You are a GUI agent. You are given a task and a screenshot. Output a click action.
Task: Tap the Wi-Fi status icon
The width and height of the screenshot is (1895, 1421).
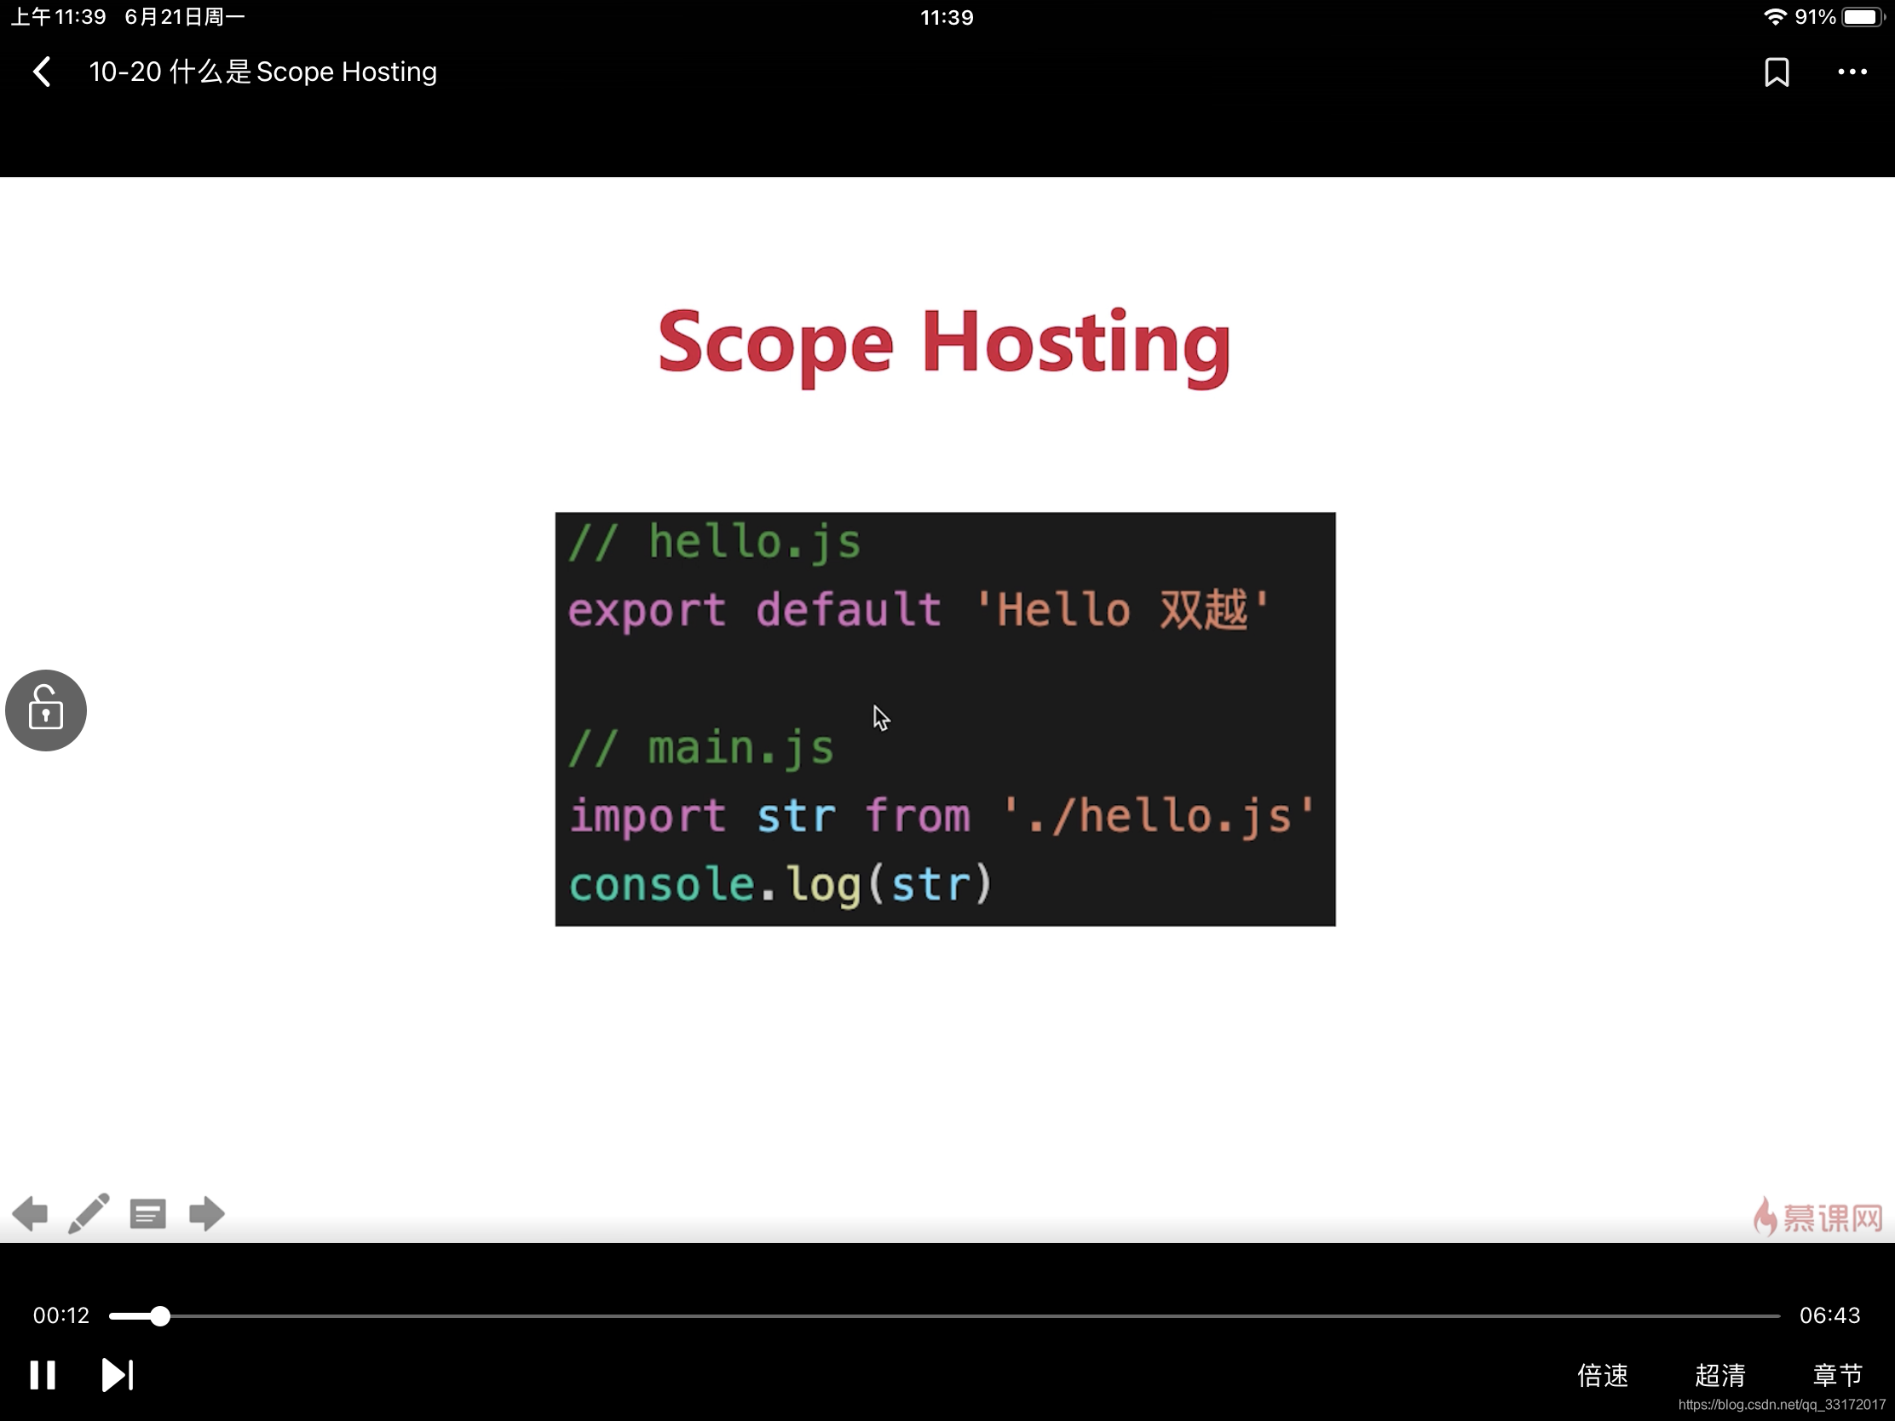(x=1775, y=17)
